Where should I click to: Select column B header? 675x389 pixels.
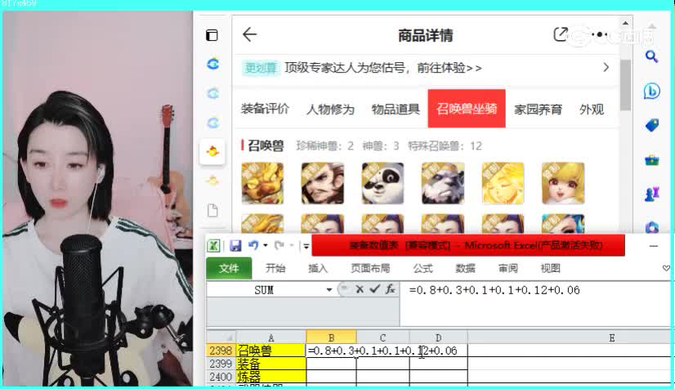tap(331, 338)
